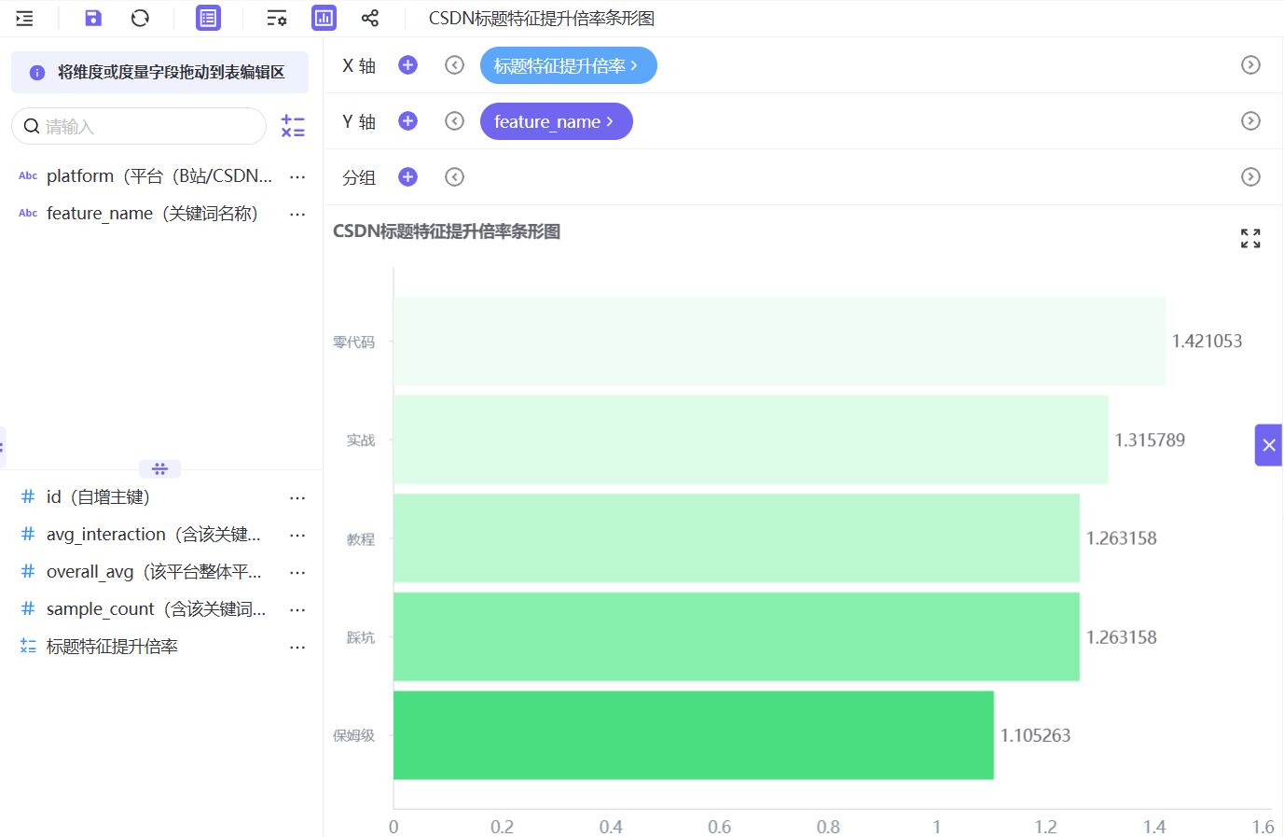Click the 保姆级 bar in chart
Viewport: 1284px width, 837px height.
point(694,735)
